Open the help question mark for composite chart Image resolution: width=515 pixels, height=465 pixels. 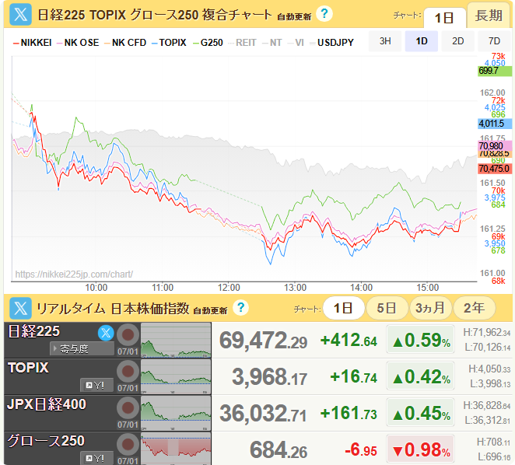pyautogui.click(x=324, y=14)
